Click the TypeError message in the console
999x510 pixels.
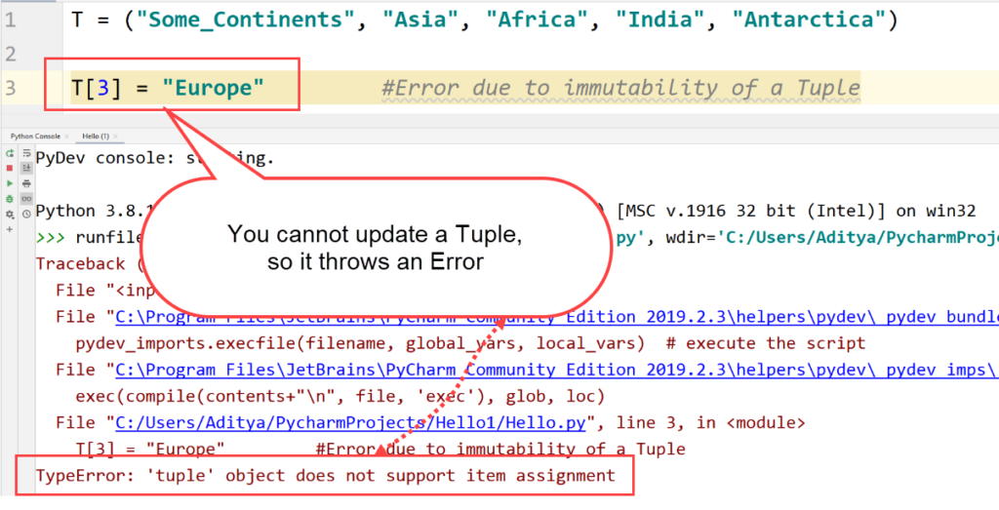[x=326, y=476]
